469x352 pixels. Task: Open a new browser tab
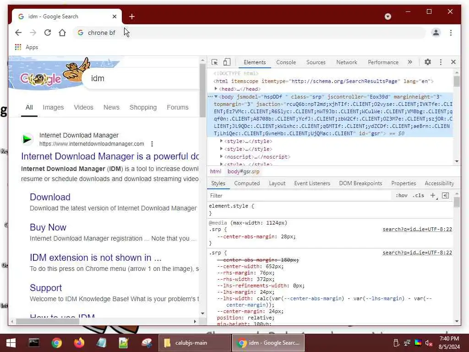click(132, 16)
